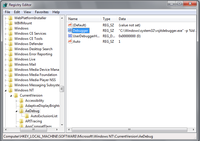This screenshot has height=141, width=200.
Task: Click the Windows Error Reporting folder icon
Action: pyautogui.click(x=10, y=54)
